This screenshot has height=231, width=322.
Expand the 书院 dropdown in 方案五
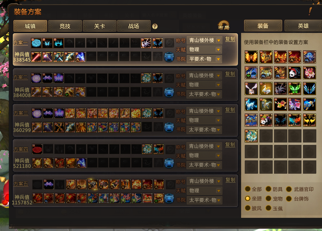tap(204, 200)
